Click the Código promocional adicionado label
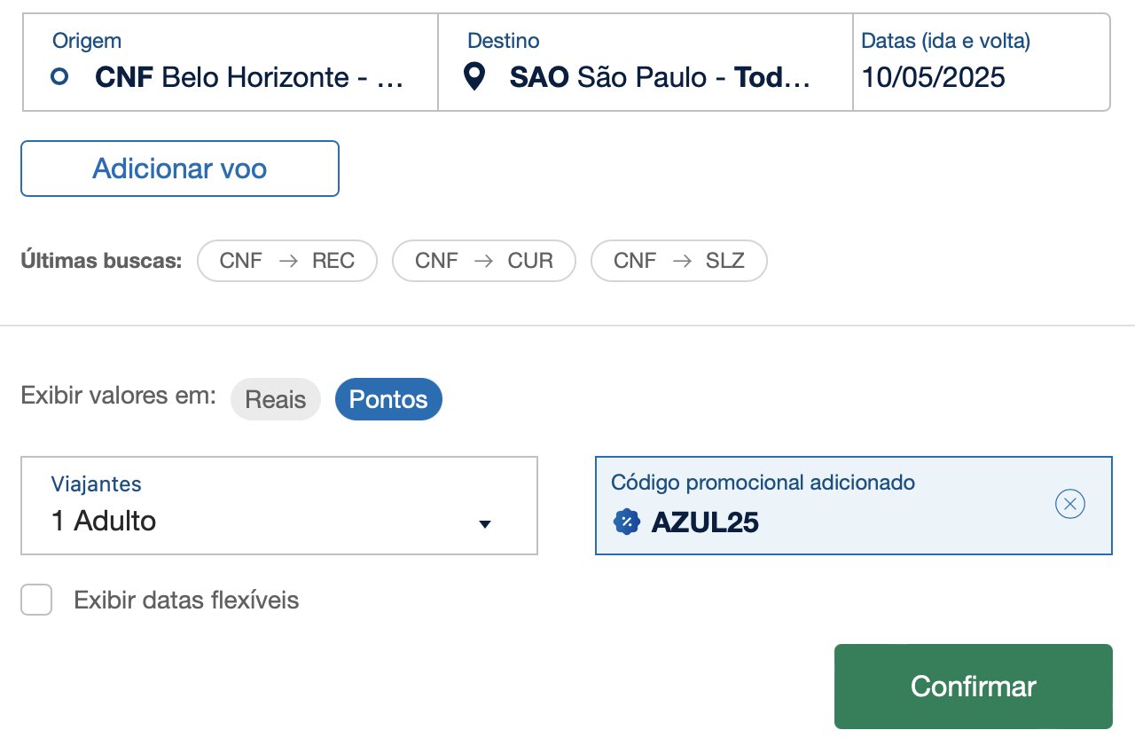This screenshot has height=738, width=1135. point(763,483)
